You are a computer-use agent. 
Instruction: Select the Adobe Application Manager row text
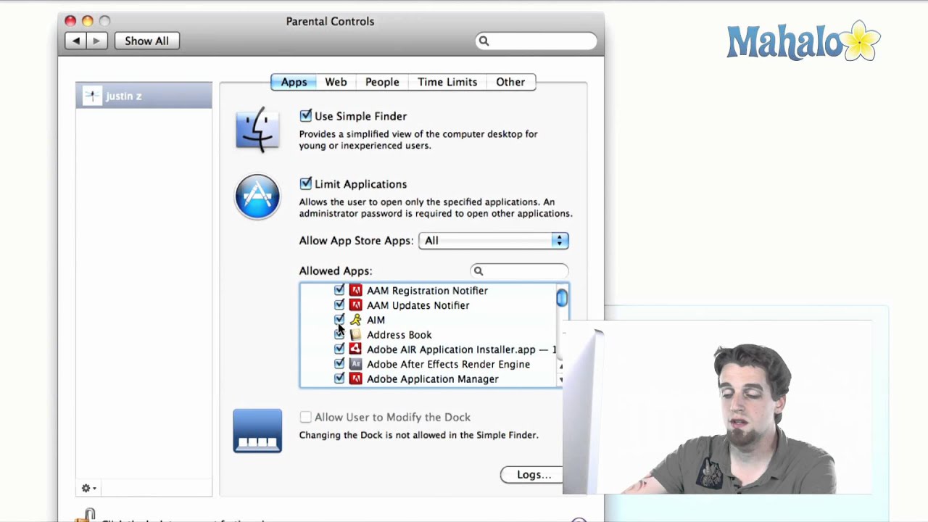click(x=433, y=379)
